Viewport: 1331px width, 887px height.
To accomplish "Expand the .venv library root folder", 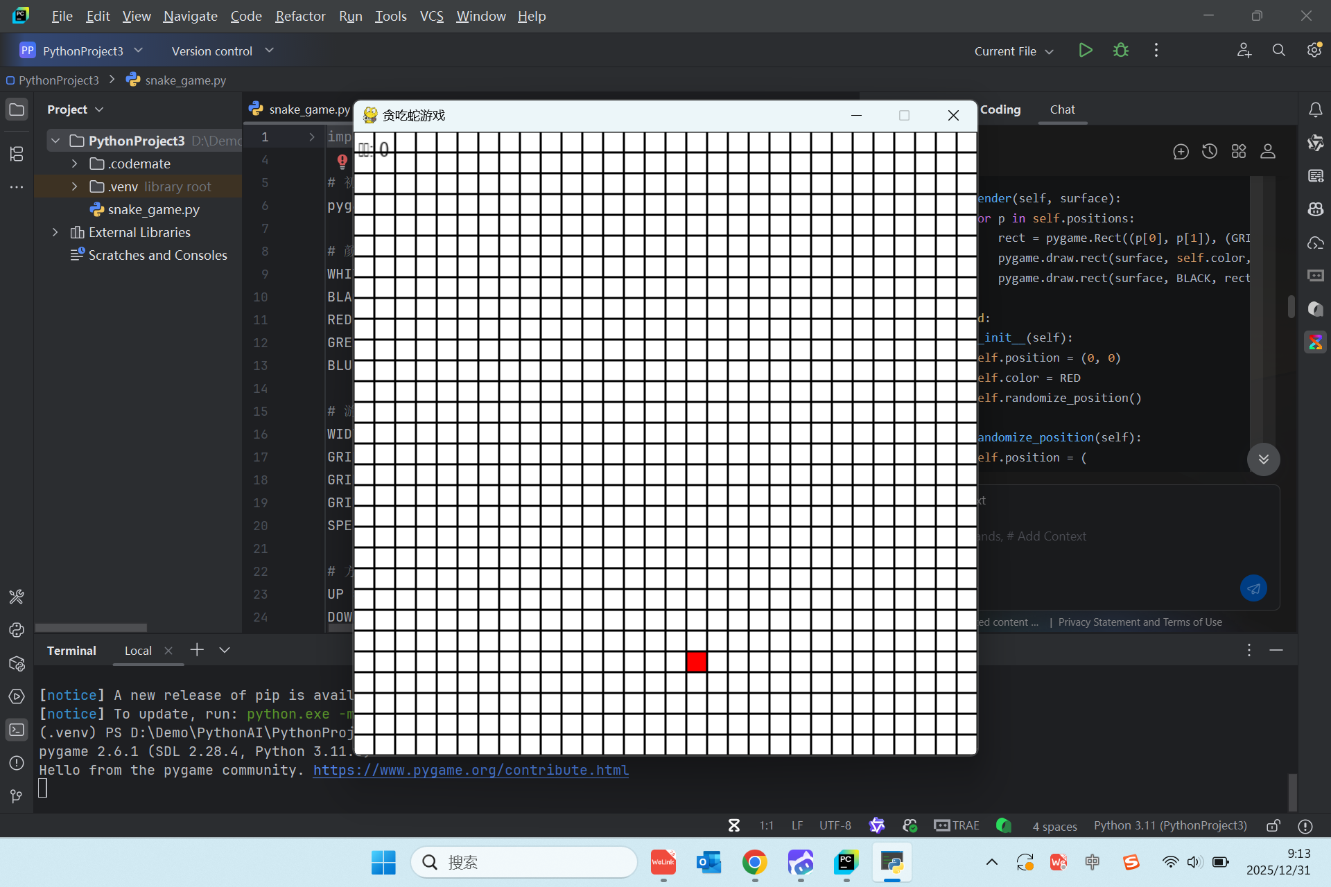I will click(x=75, y=186).
